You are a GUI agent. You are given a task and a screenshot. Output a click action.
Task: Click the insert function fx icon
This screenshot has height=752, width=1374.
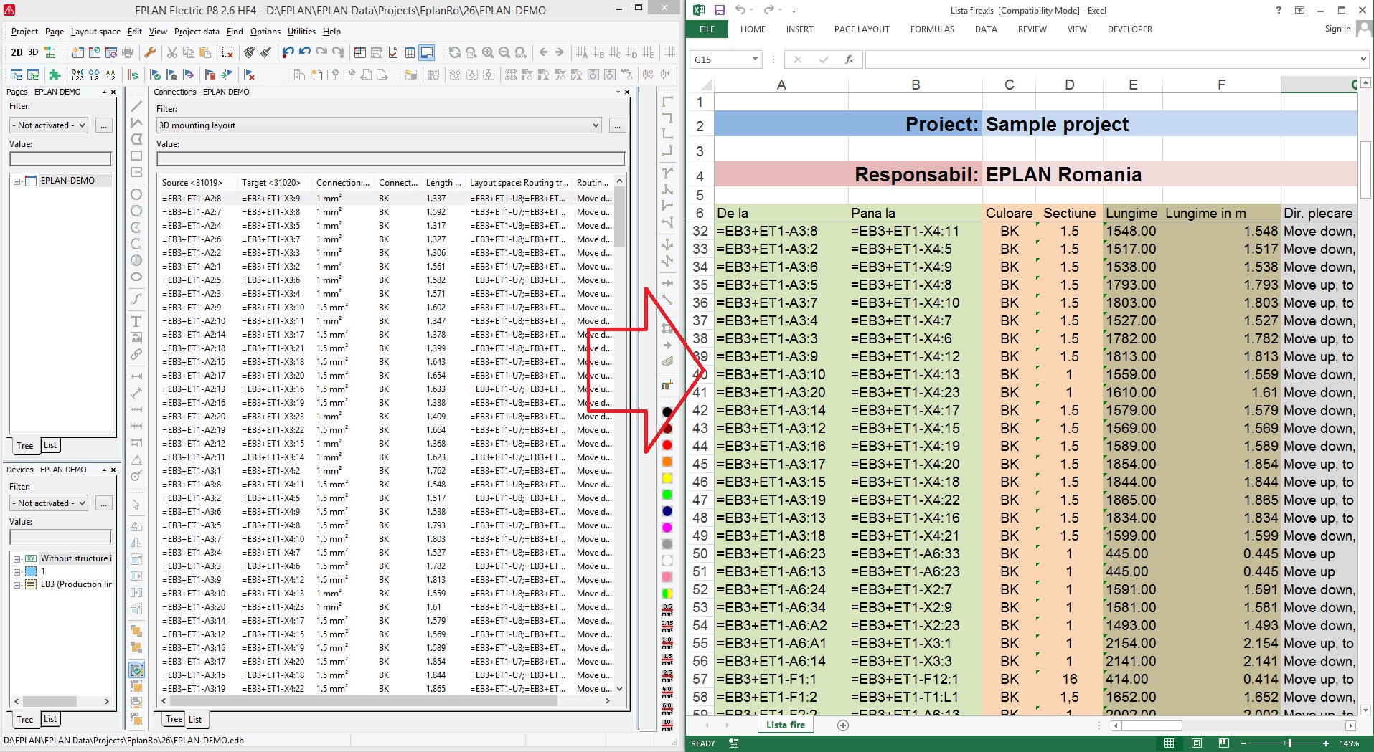click(850, 60)
